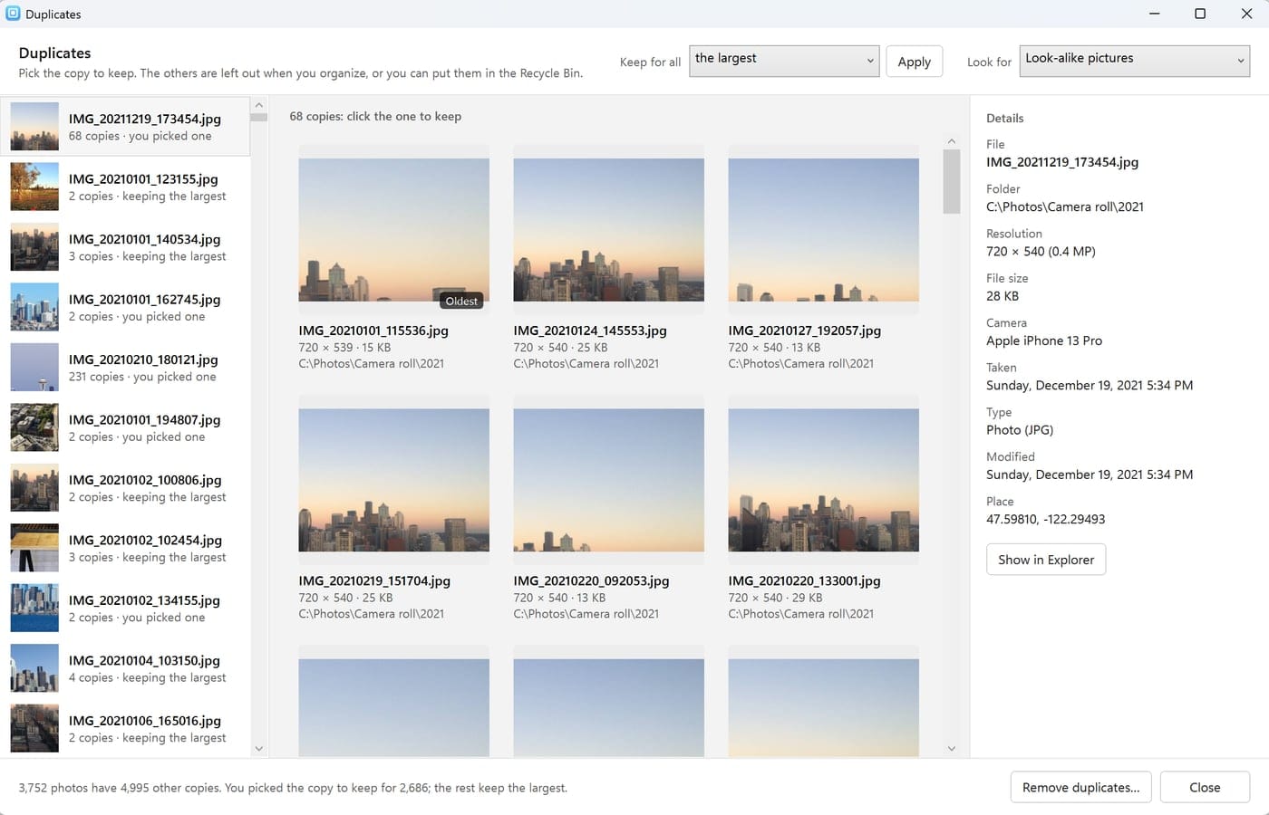Select IMG_20210102_102454.jpg group in list
This screenshot has width=1269, height=815.
tap(125, 548)
